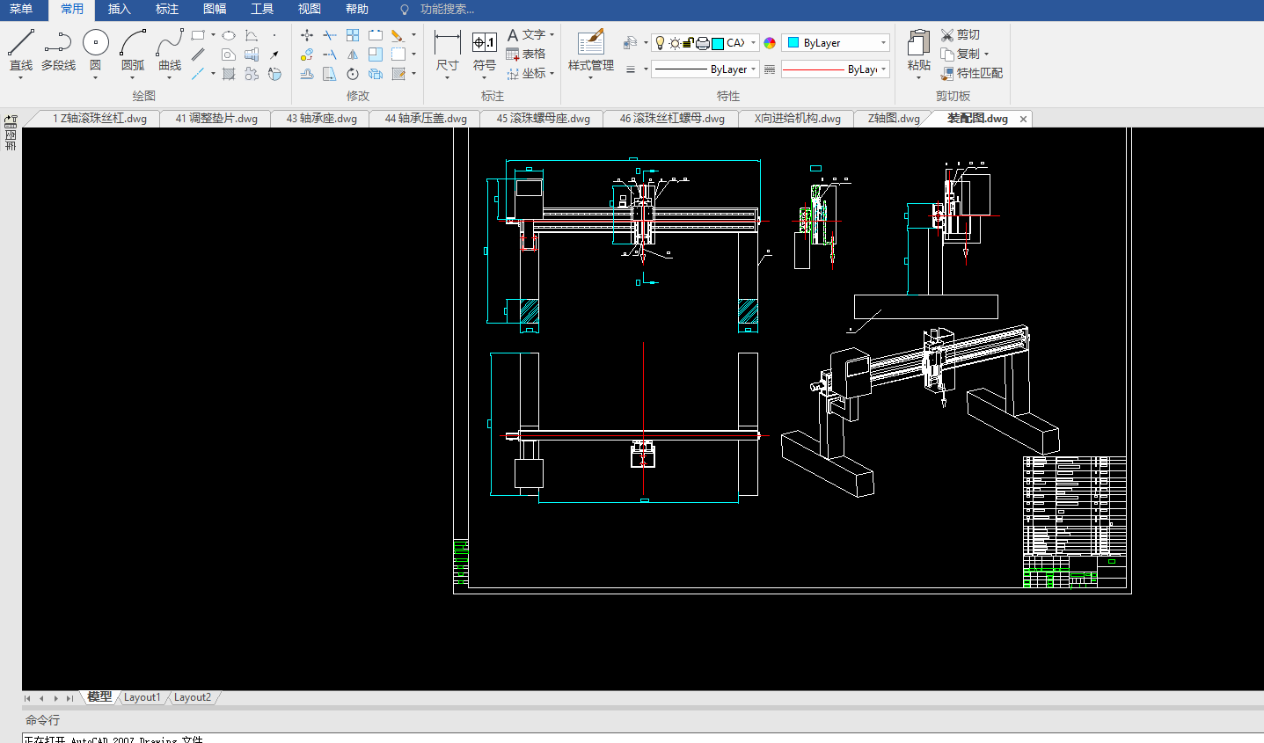Click the 特性匹配 match properties icon
The width and height of the screenshot is (1264, 743).
click(947, 74)
